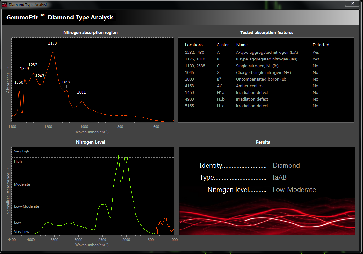Click the 1282 peak label
363x254 pixels.
[33, 65]
